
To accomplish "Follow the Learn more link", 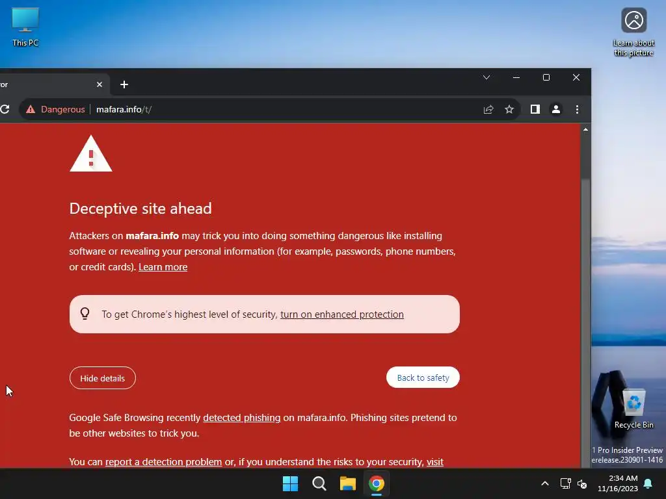I will [x=163, y=267].
